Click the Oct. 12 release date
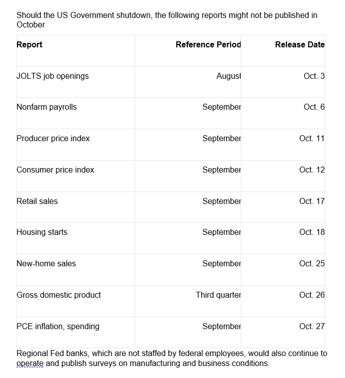Image resolution: width=345 pixels, height=378 pixels. coord(312,170)
